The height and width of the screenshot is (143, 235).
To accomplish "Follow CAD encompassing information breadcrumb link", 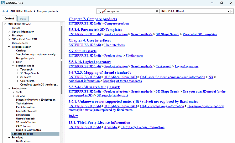I will [x=162, y=106].
